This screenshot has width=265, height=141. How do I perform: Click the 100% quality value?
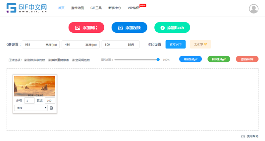coord(166,60)
